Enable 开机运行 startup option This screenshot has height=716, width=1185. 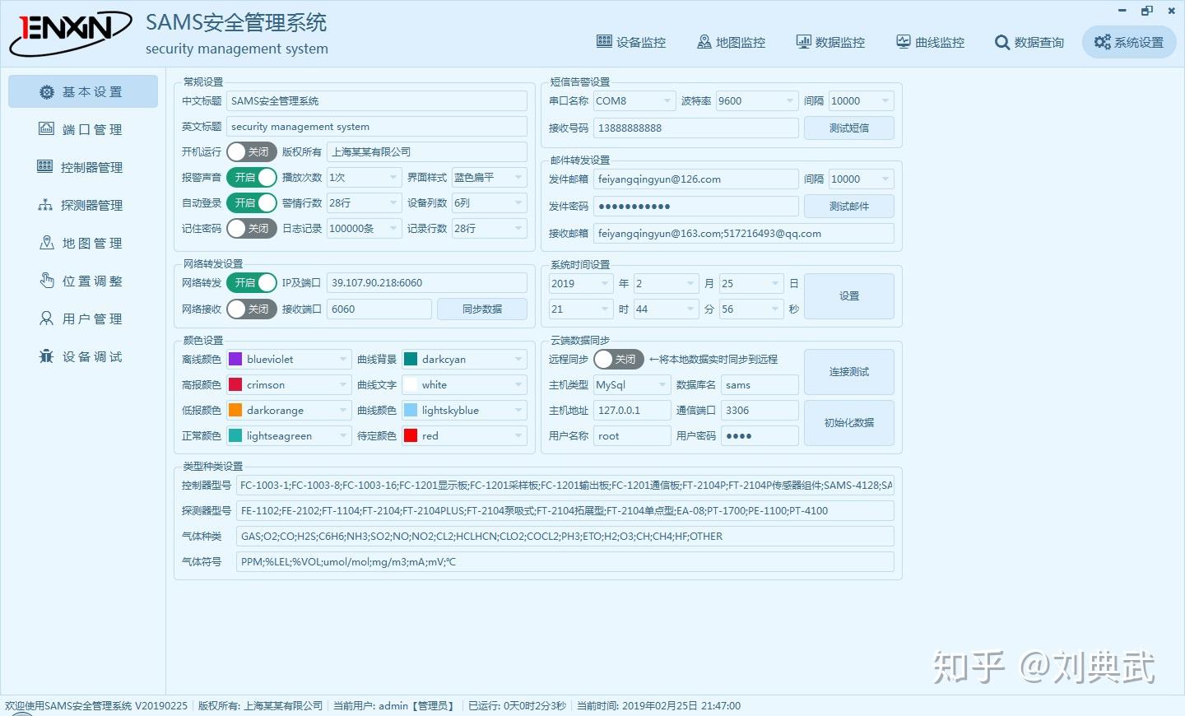251,151
